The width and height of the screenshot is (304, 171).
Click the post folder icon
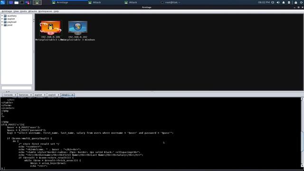click(5, 25)
